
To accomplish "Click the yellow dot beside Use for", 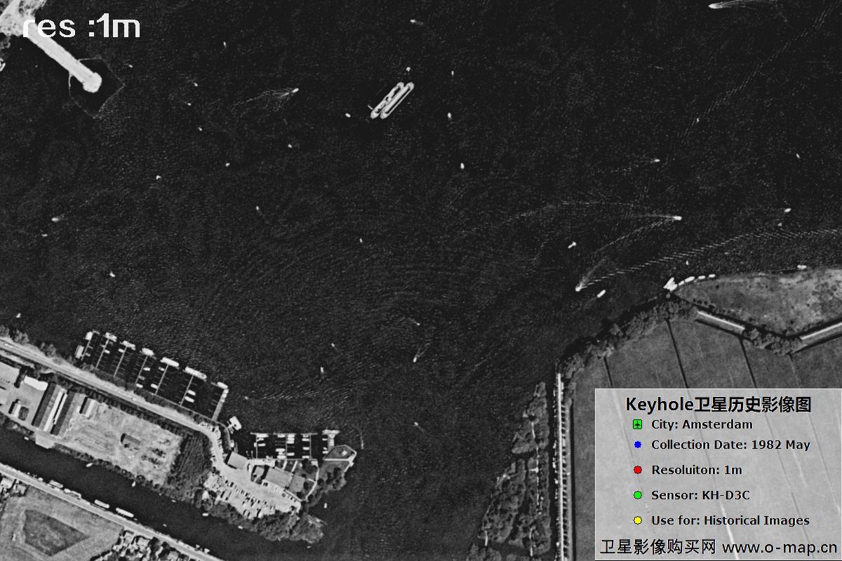I will tap(637, 520).
